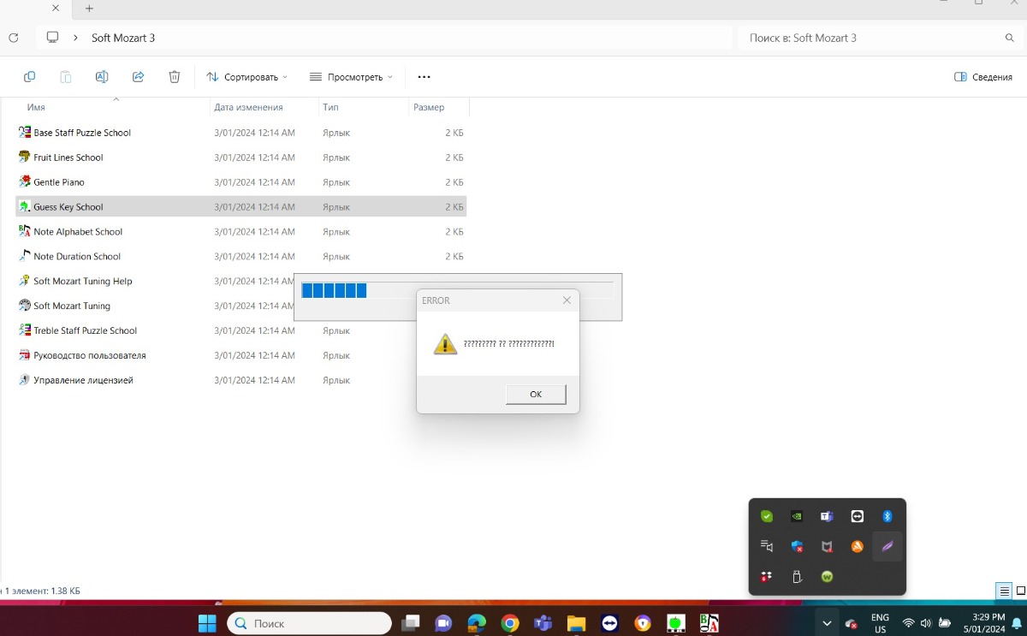Click the green W icon in tray overflow
This screenshot has height=636, width=1027.
click(x=827, y=577)
